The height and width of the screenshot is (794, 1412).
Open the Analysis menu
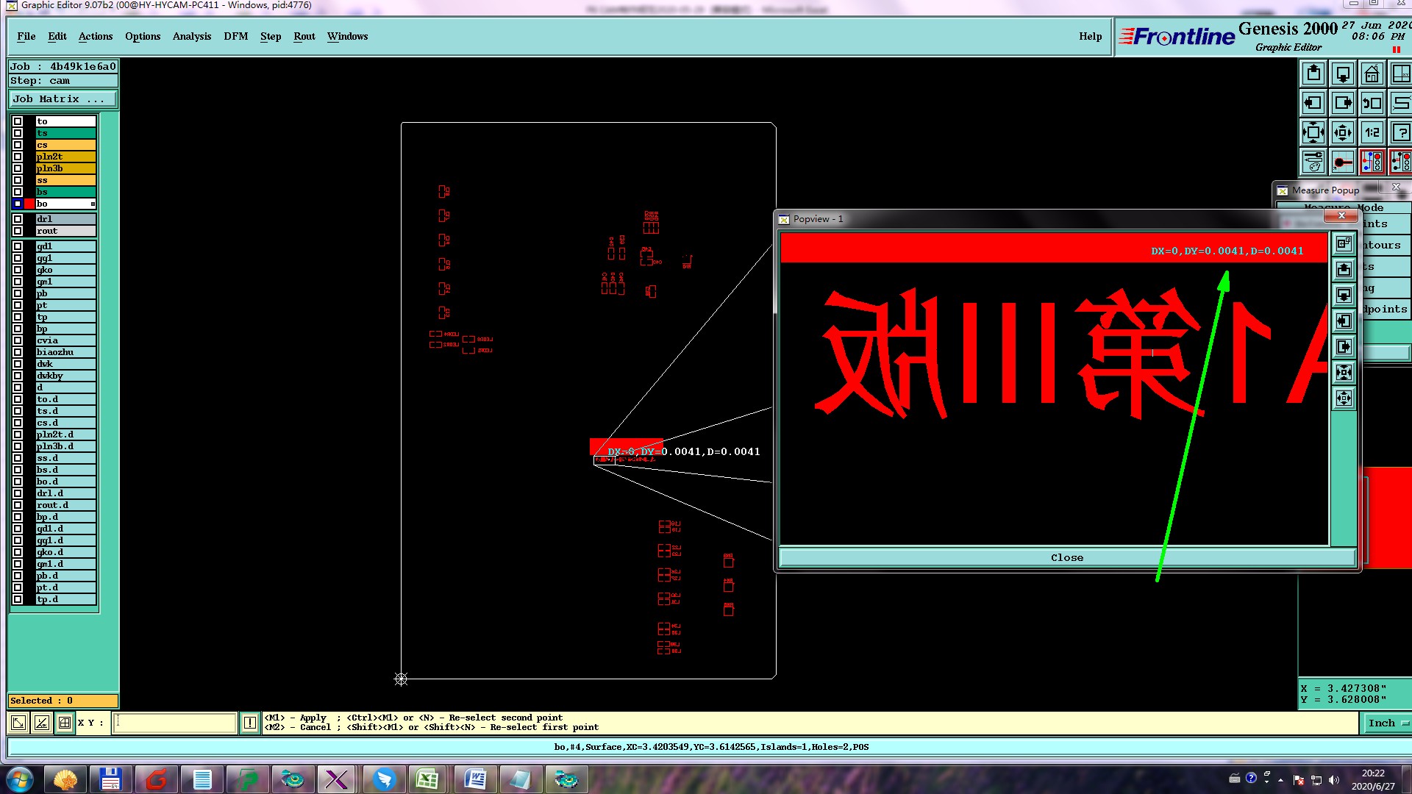point(191,36)
